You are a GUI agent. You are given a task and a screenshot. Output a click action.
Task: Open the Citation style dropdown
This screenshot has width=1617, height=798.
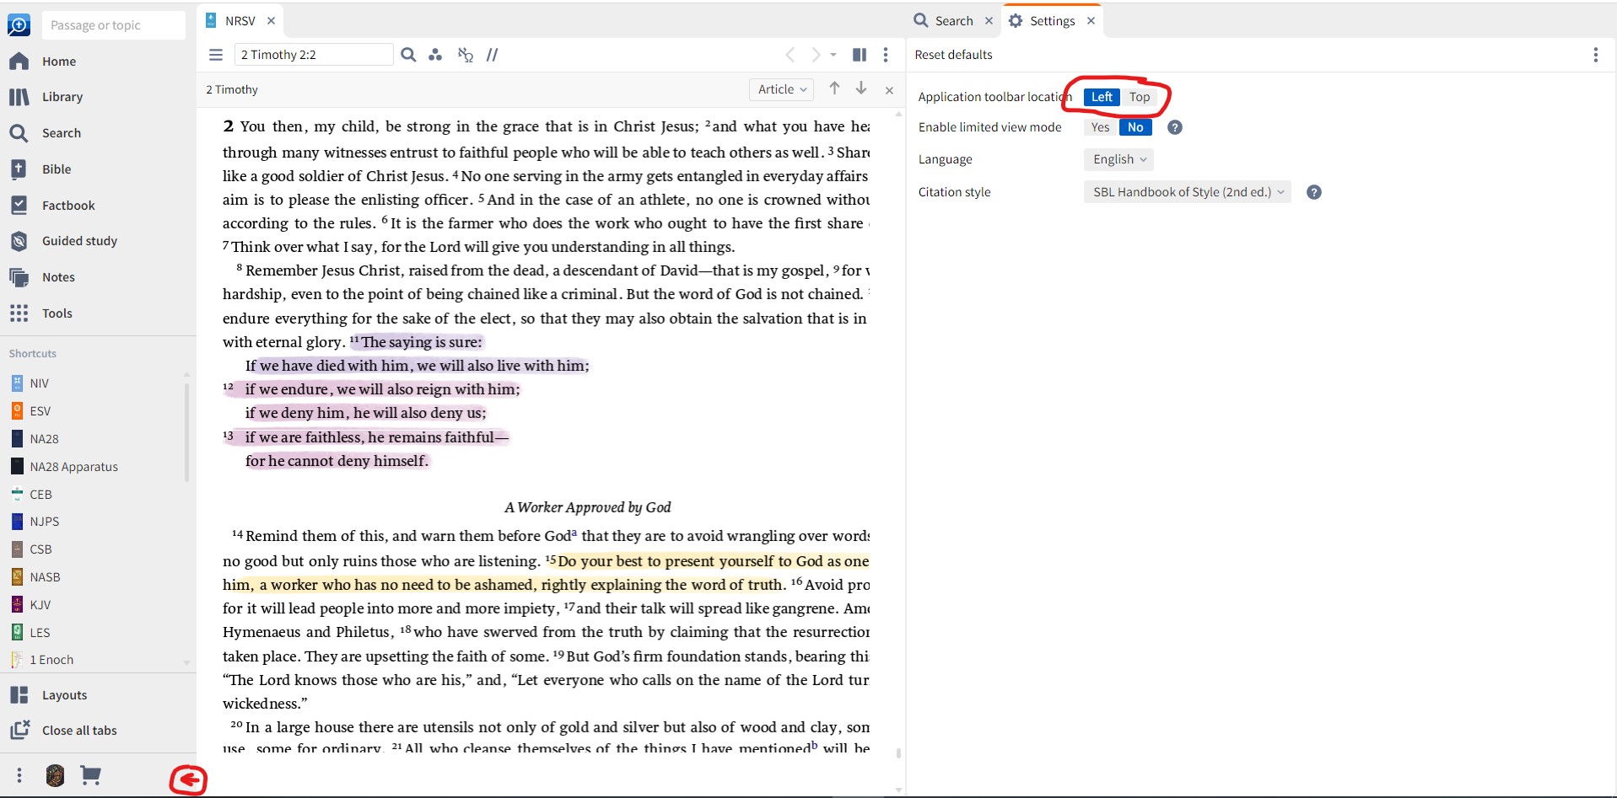click(x=1185, y=191)
